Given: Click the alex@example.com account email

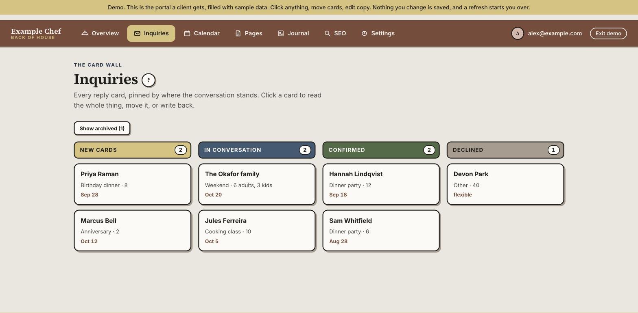Looking at the screenshot, I should pos(555,33).
